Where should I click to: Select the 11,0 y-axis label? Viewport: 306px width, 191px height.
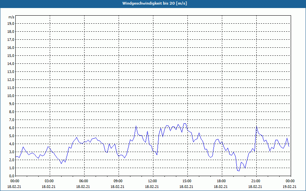[11, 88]
